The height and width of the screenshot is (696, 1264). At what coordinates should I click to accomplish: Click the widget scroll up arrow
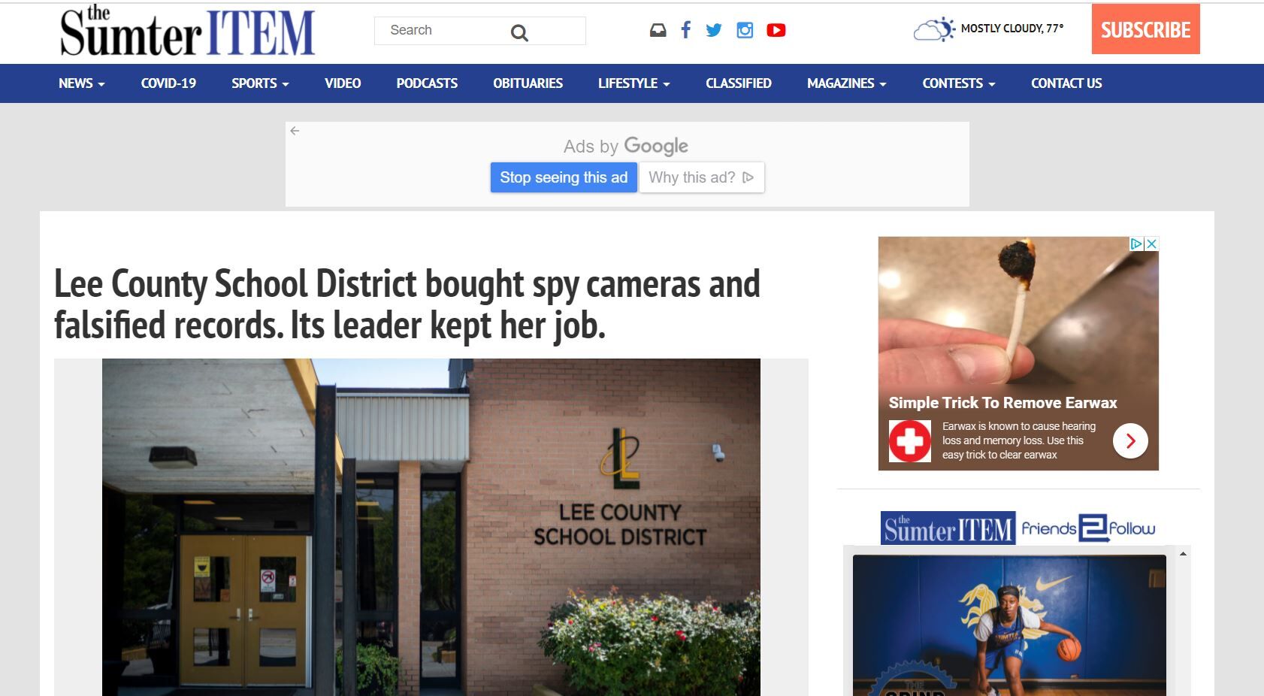coord(1183,554)
